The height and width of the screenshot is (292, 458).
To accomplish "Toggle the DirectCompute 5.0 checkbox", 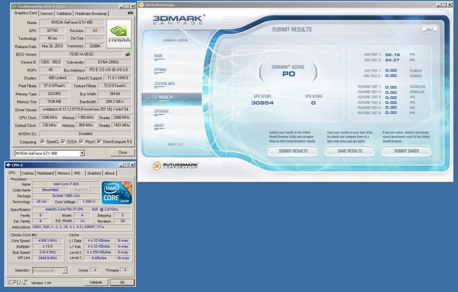I will [99, 142].
